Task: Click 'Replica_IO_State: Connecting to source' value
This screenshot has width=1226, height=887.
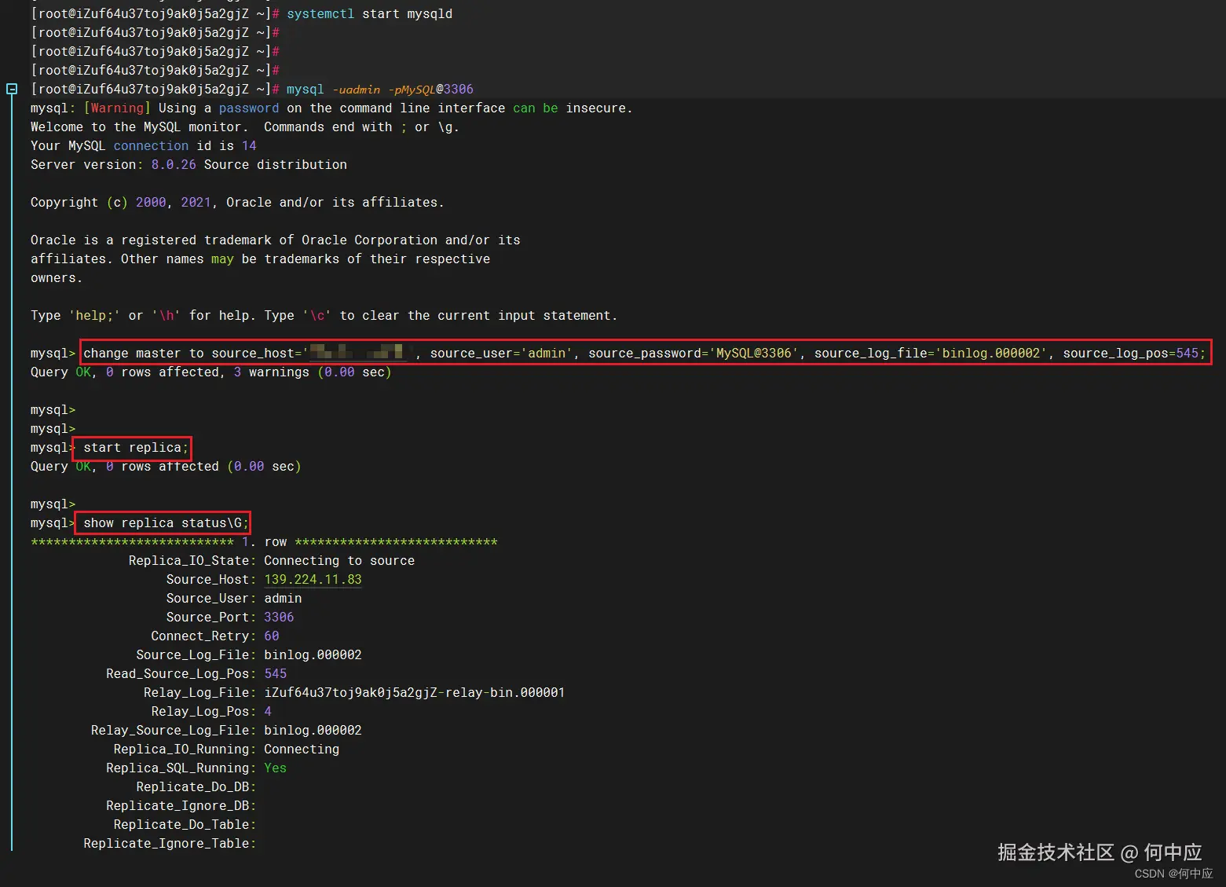Action: [x=339, y=561]
